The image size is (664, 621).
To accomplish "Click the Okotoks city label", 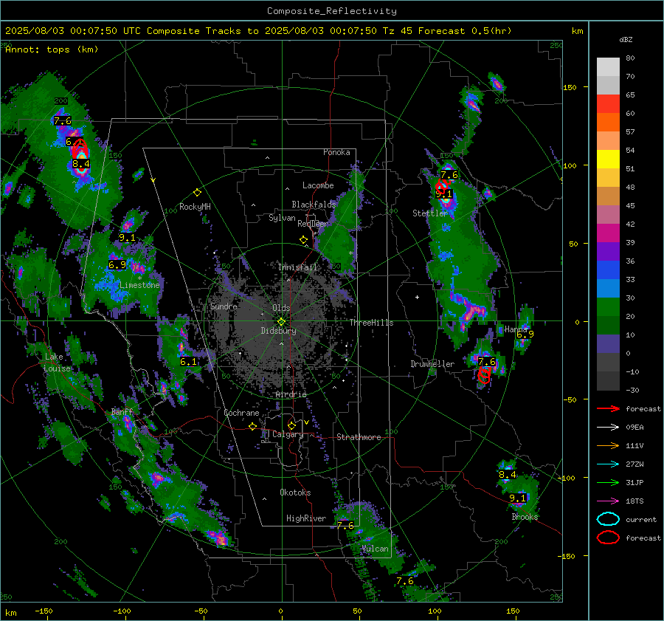I will pyautogui.click(x=295, y=493).
